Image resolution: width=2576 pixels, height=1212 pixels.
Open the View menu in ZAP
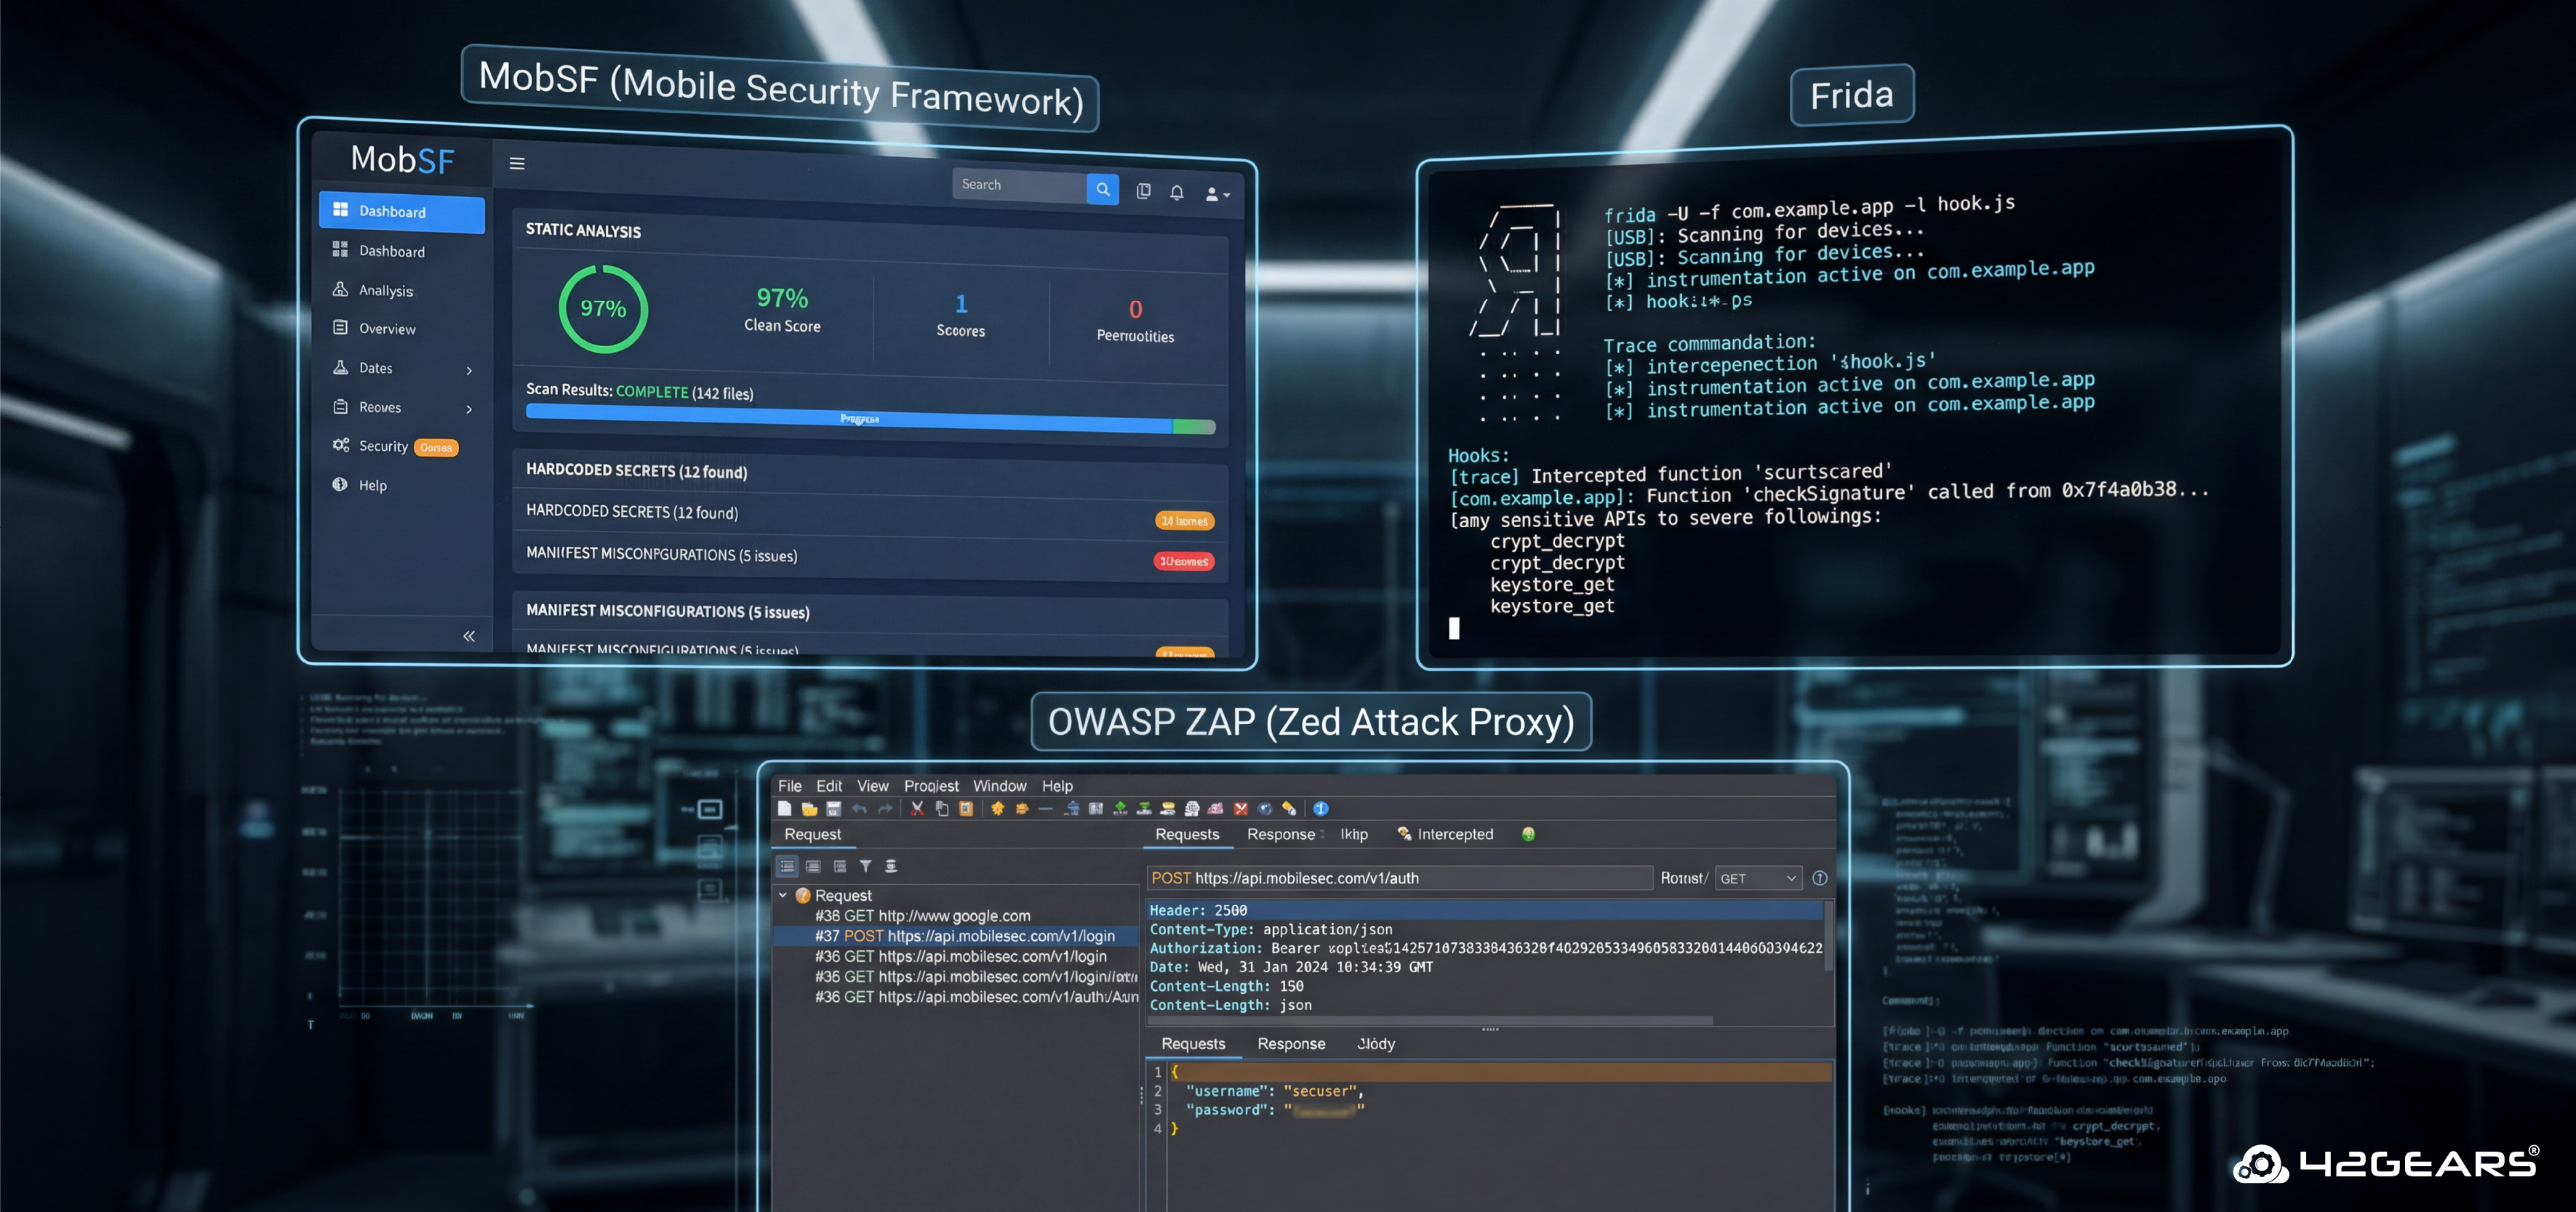coord(872,786)
